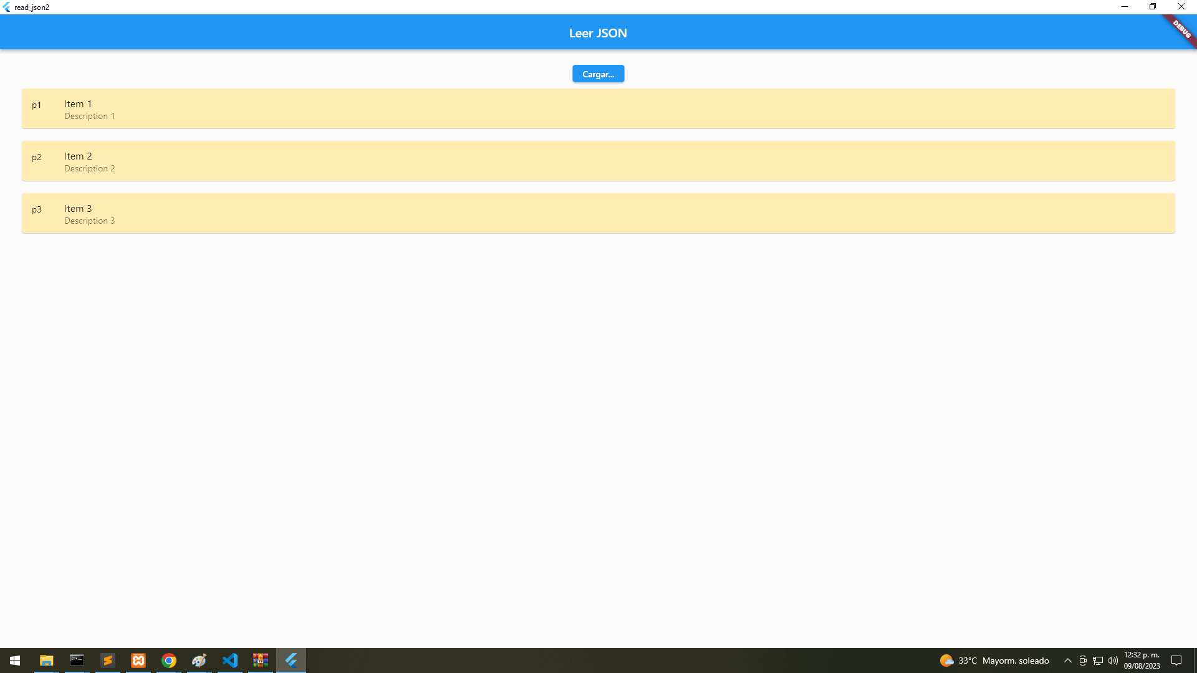
Task: Tap the Item 3 card
Action: click(x=598, y=214)
